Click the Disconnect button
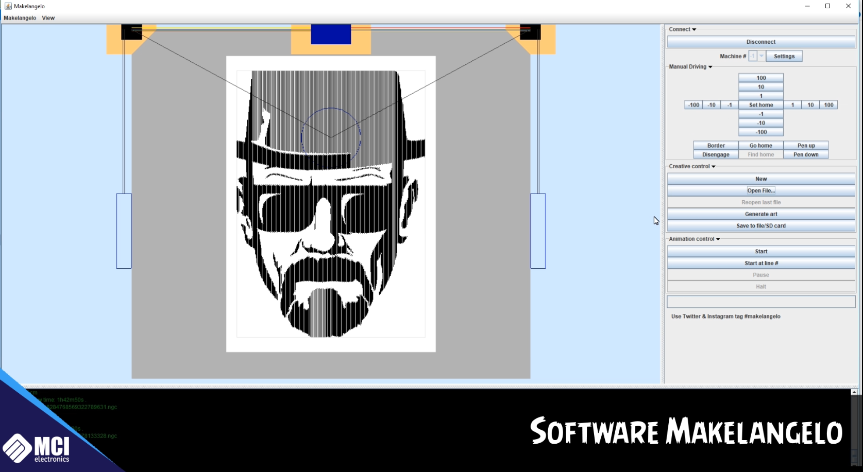Screen dimensions: 863x472 click(x=761, y=42)
